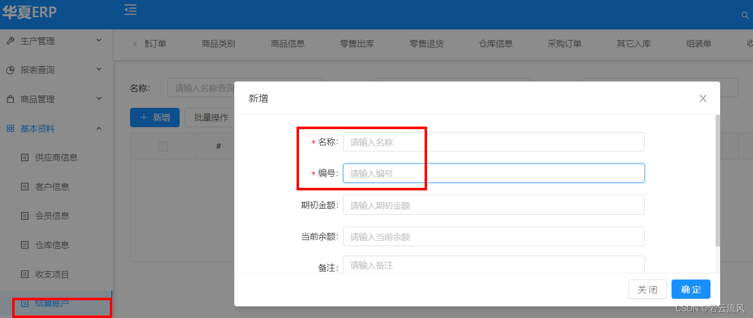This screenshot has width=753, height=318.
Task: Focus the 期初金额 input field
Action: (494, 205)
